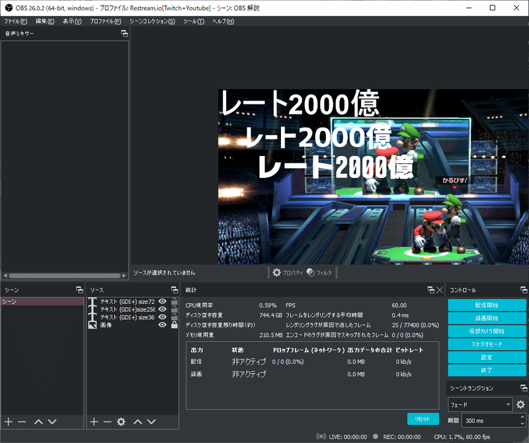Viewport: 529px width, 443px height.
Task: Open the ファイル(F) menu
Action: (15, 21)
